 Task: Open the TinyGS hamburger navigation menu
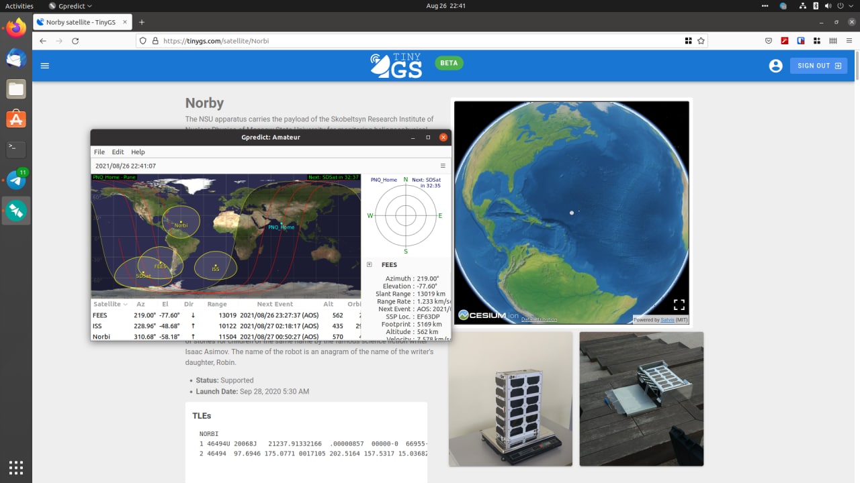tap(45, 66)
